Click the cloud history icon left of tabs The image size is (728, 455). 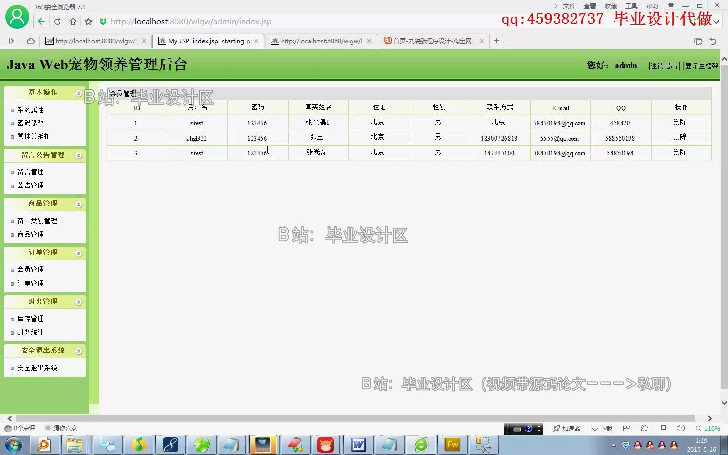coord(30,41)
